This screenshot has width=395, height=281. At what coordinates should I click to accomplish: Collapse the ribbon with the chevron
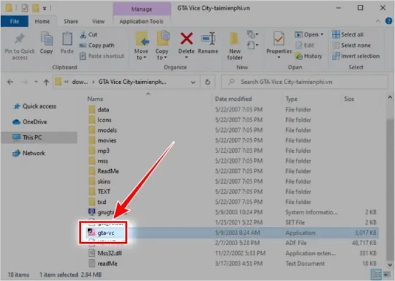click(x=378, y=21)
